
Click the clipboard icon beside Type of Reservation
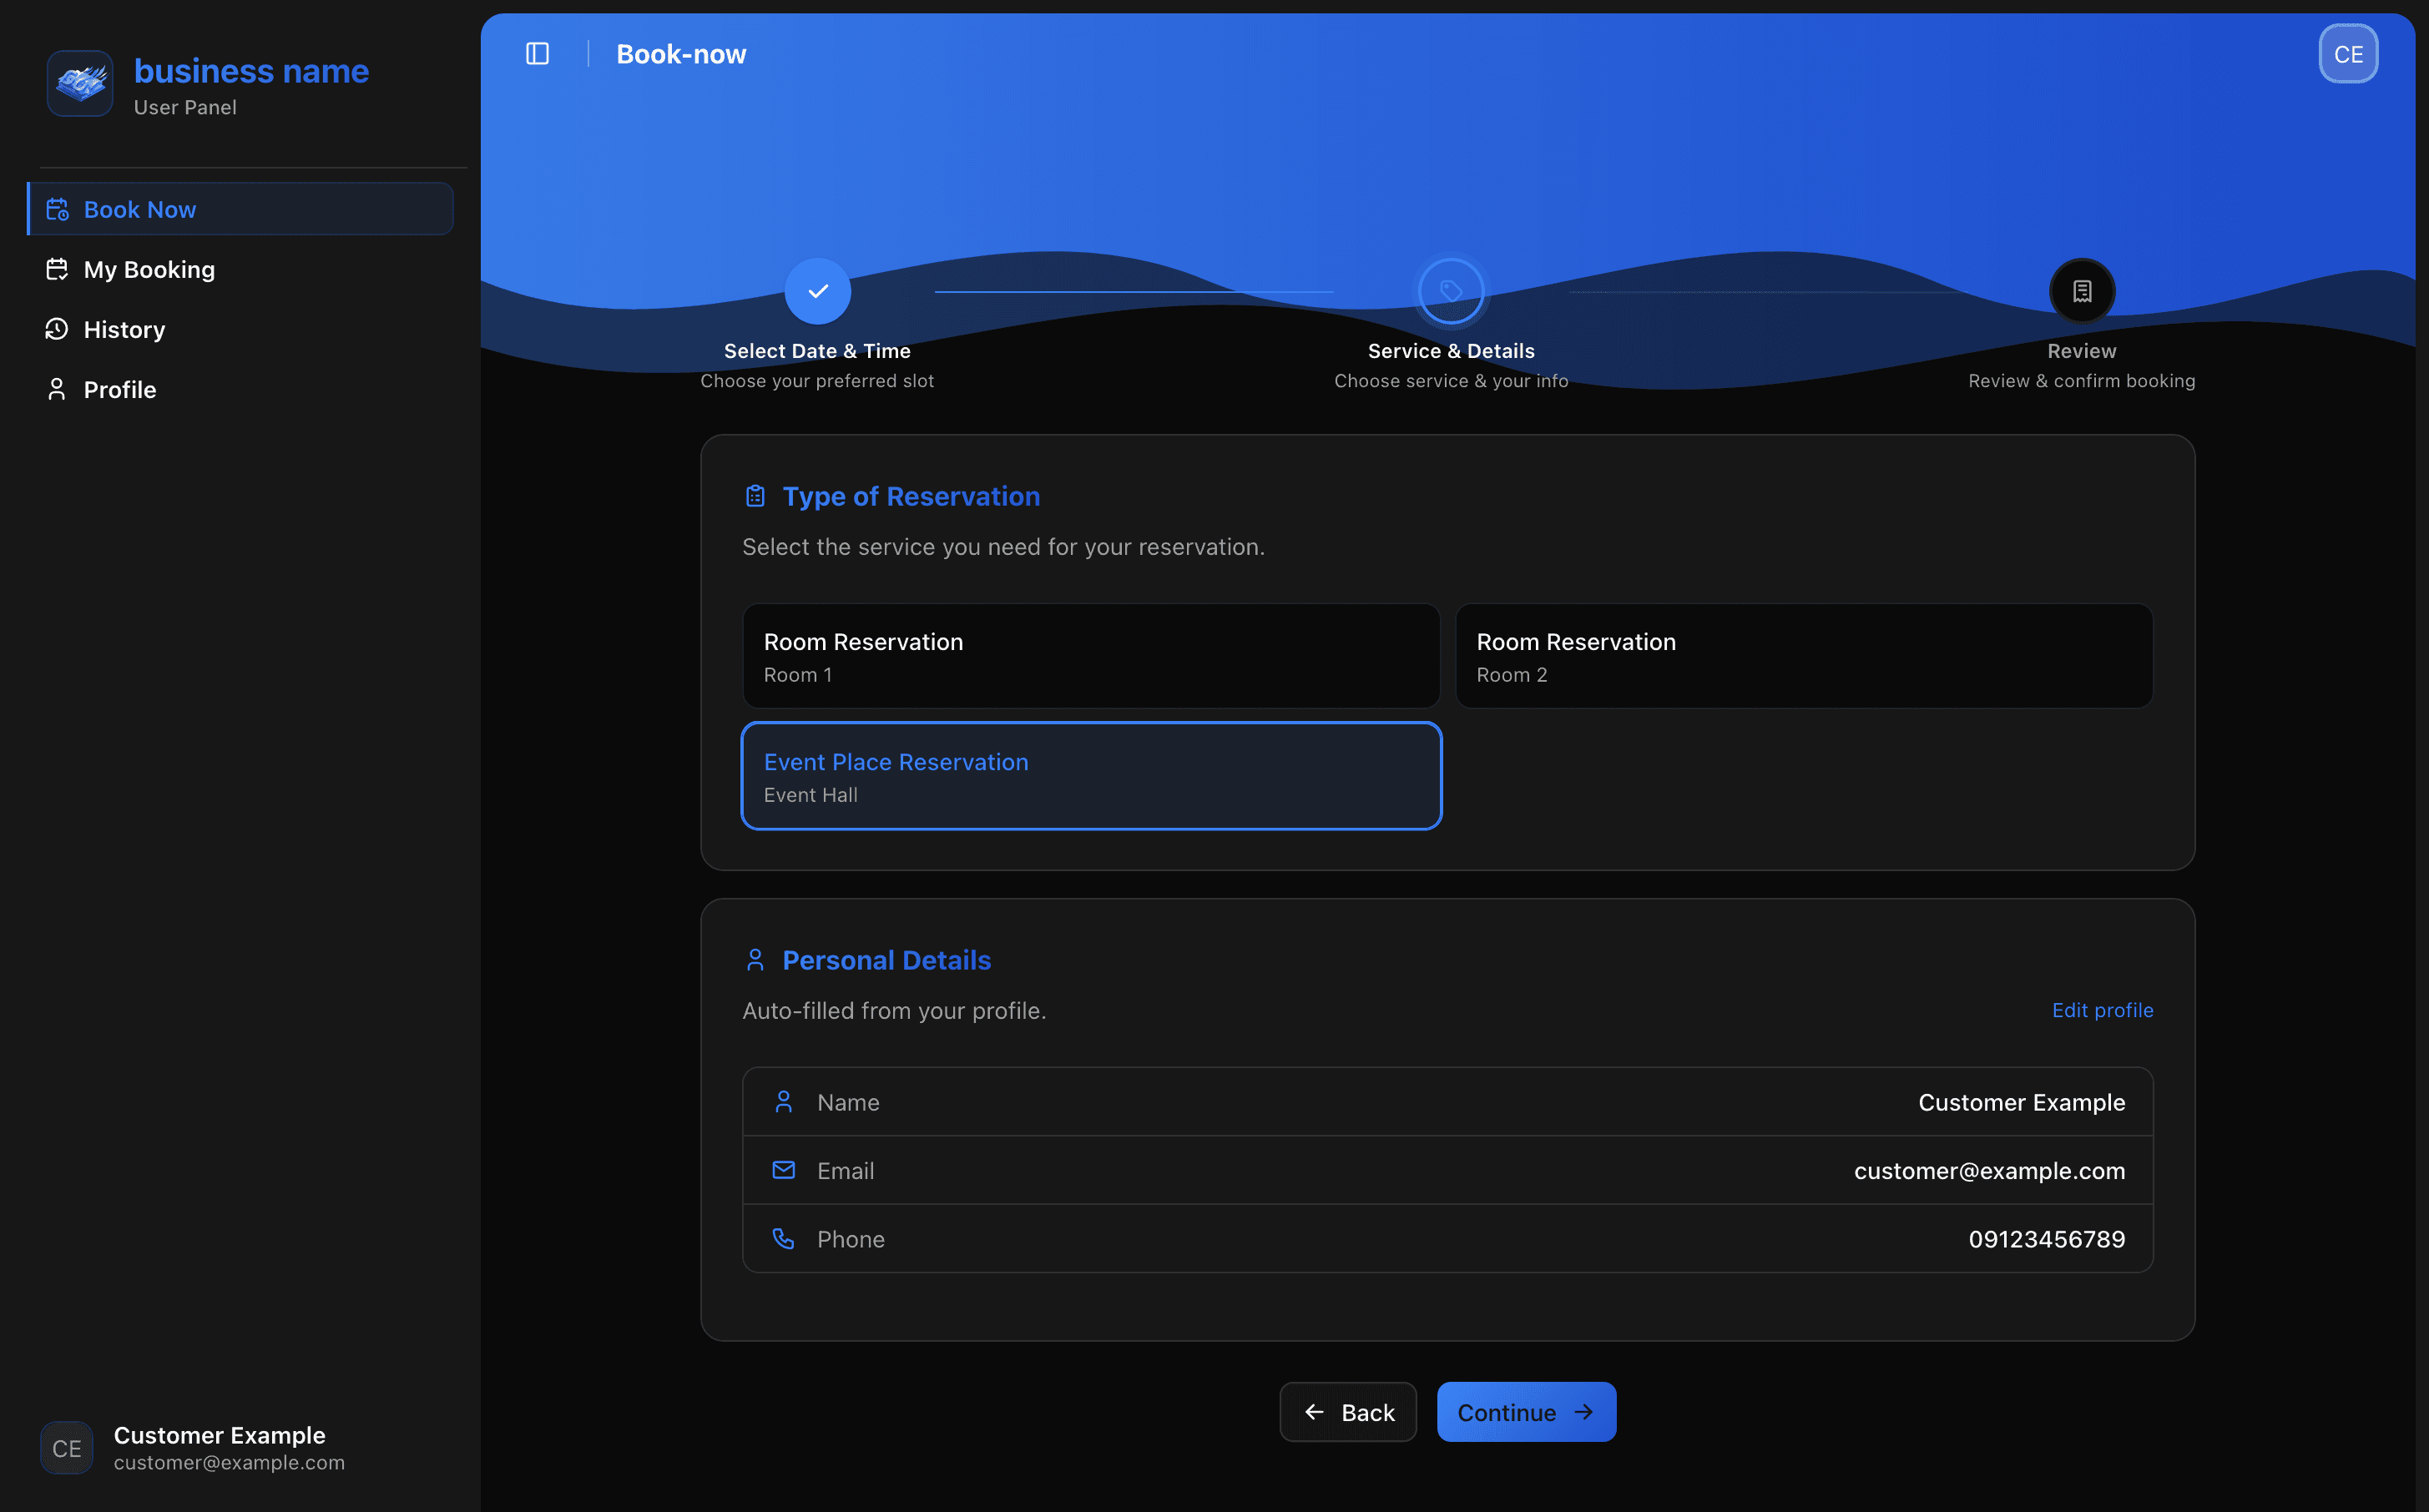[755, 496]
